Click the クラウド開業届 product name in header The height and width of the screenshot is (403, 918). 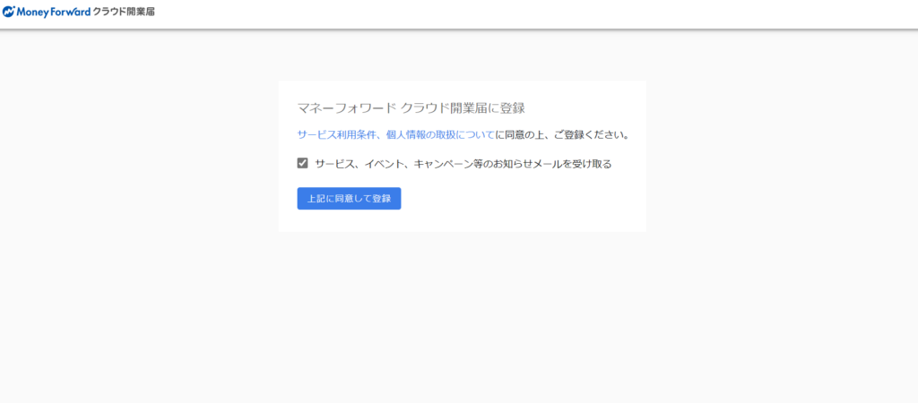124,12
